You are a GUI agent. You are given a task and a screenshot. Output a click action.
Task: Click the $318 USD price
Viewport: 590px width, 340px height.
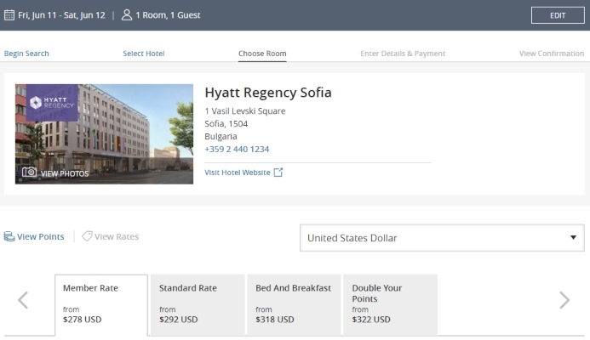click(275, 320)
